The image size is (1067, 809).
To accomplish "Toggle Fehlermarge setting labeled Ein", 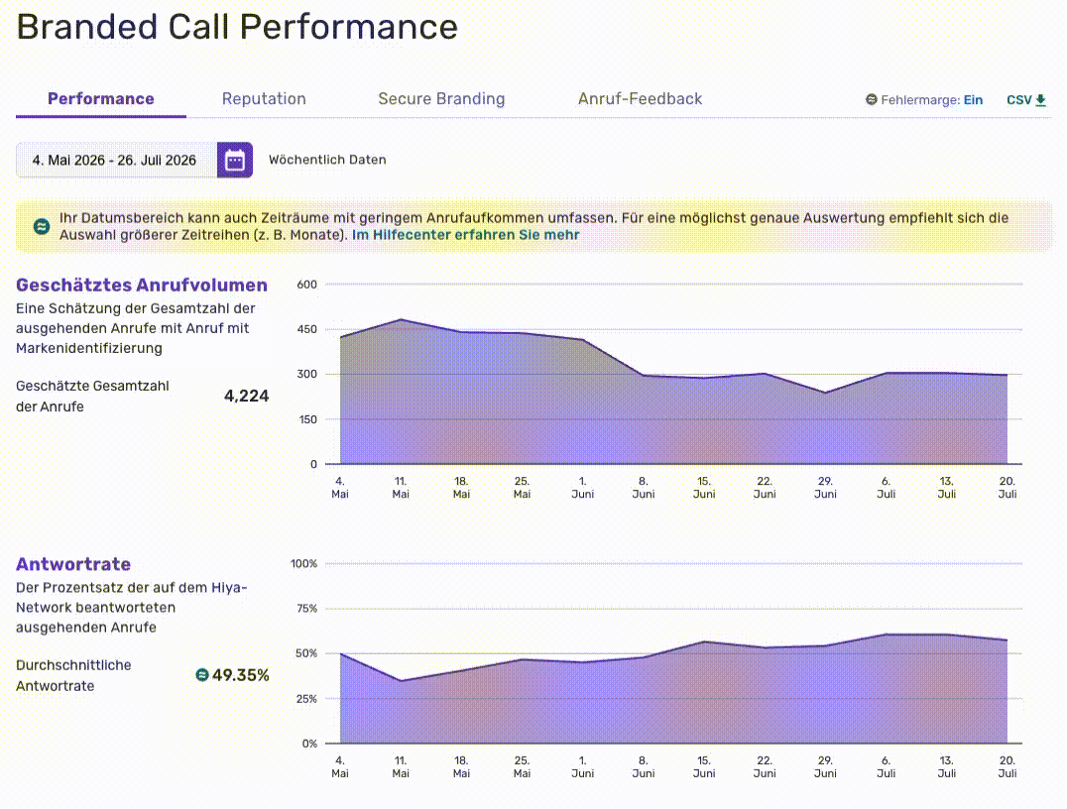I will (973, 100).
